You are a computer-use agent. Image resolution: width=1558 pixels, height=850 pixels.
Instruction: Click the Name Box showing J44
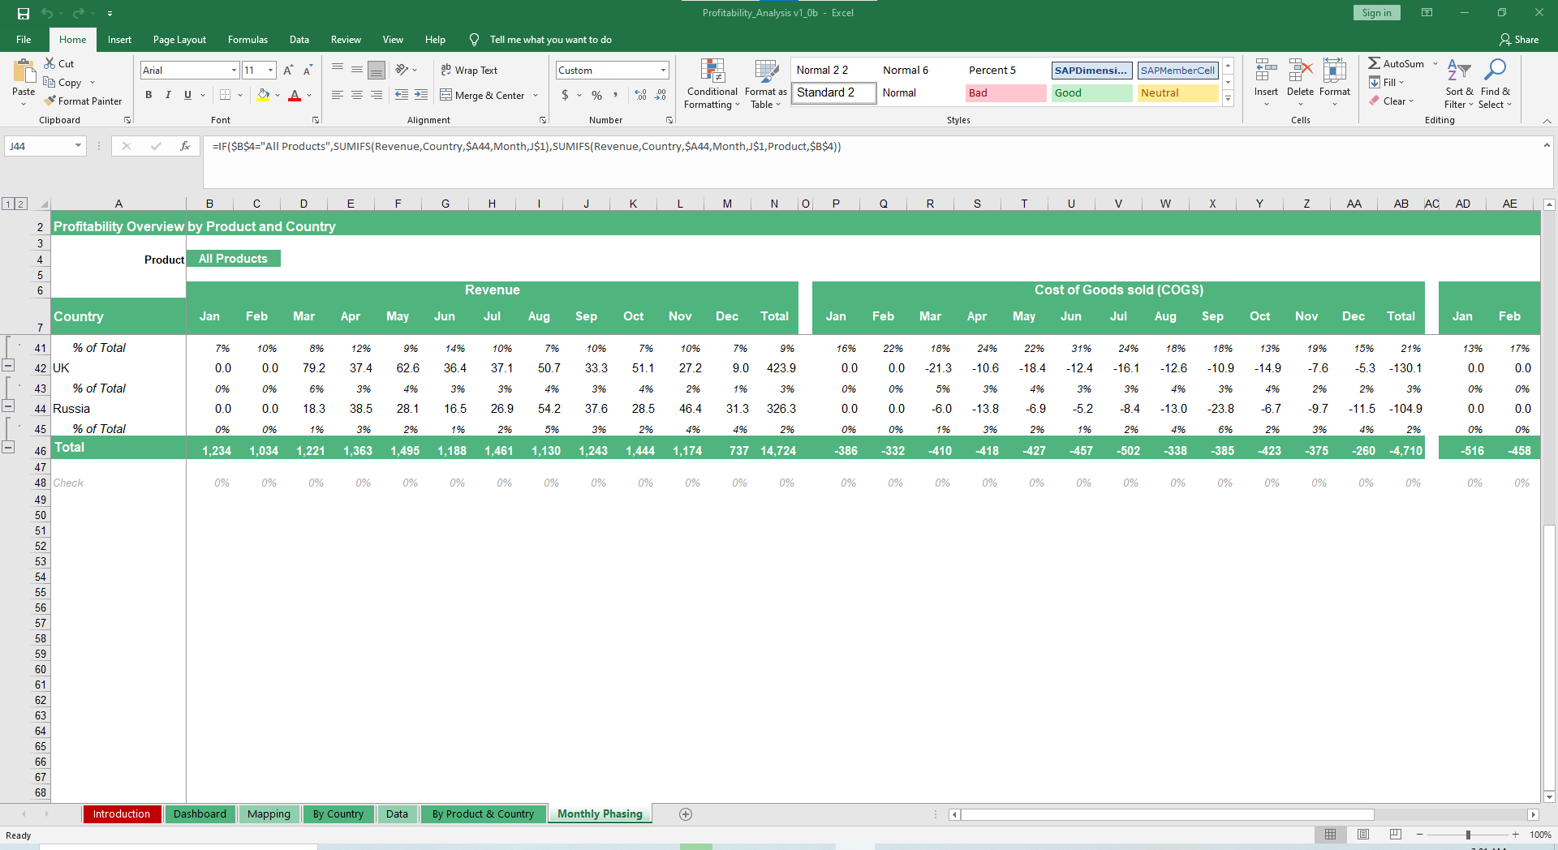coord(39,146)
